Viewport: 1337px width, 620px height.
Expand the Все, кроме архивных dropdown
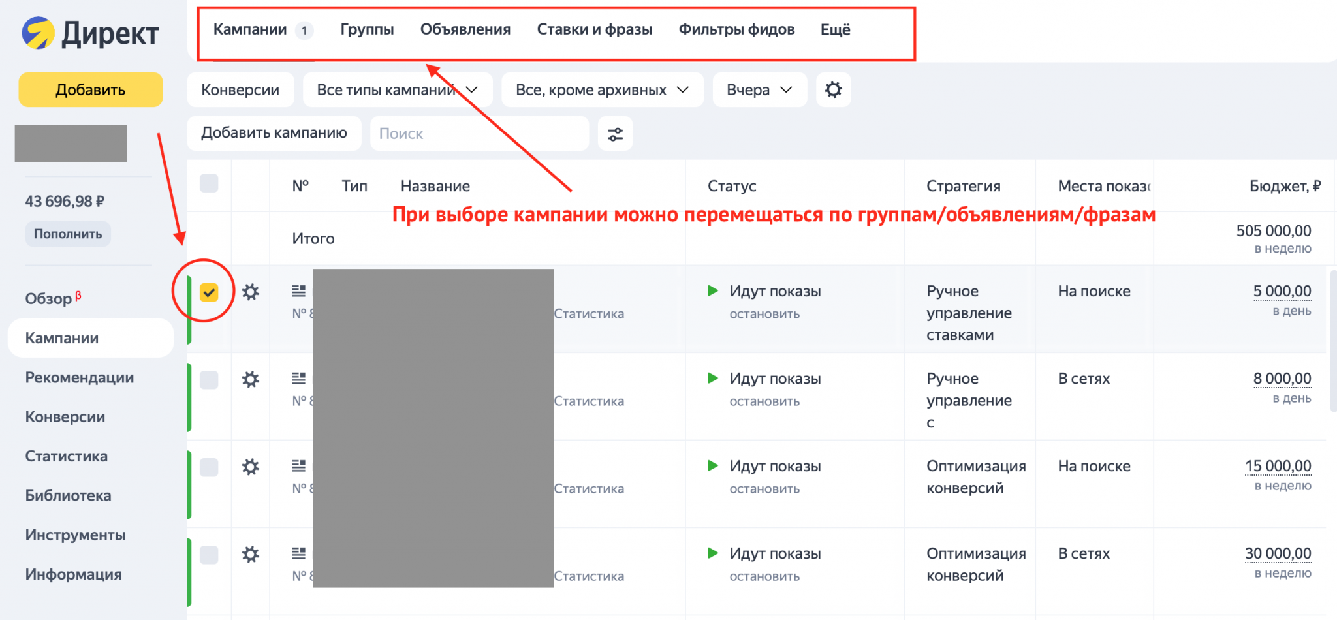[603, 89]
